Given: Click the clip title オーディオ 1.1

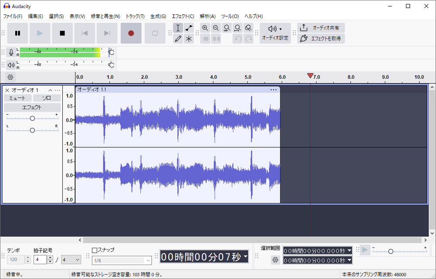Looking at the screenshot, I should tap(92, 89).
